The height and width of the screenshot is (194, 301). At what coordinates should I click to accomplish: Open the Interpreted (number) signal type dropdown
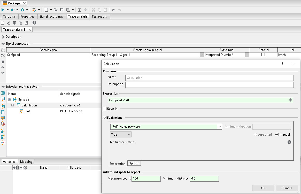pos(247,55)
